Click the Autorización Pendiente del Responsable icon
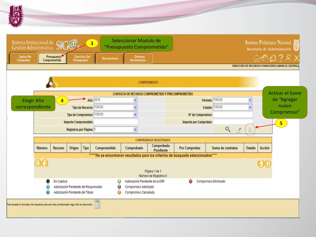The image size is (316, 237). (48, 187)
